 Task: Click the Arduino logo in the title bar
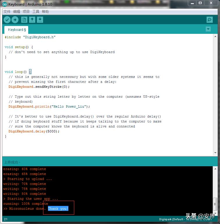(5, 4)
